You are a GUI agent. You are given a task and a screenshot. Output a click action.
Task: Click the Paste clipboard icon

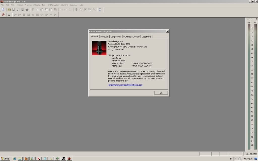pos(42,10)
